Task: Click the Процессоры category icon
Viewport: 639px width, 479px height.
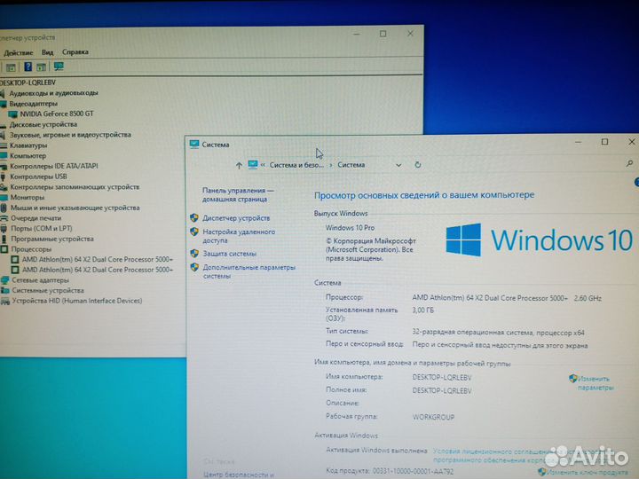Action: click(4, 249)
